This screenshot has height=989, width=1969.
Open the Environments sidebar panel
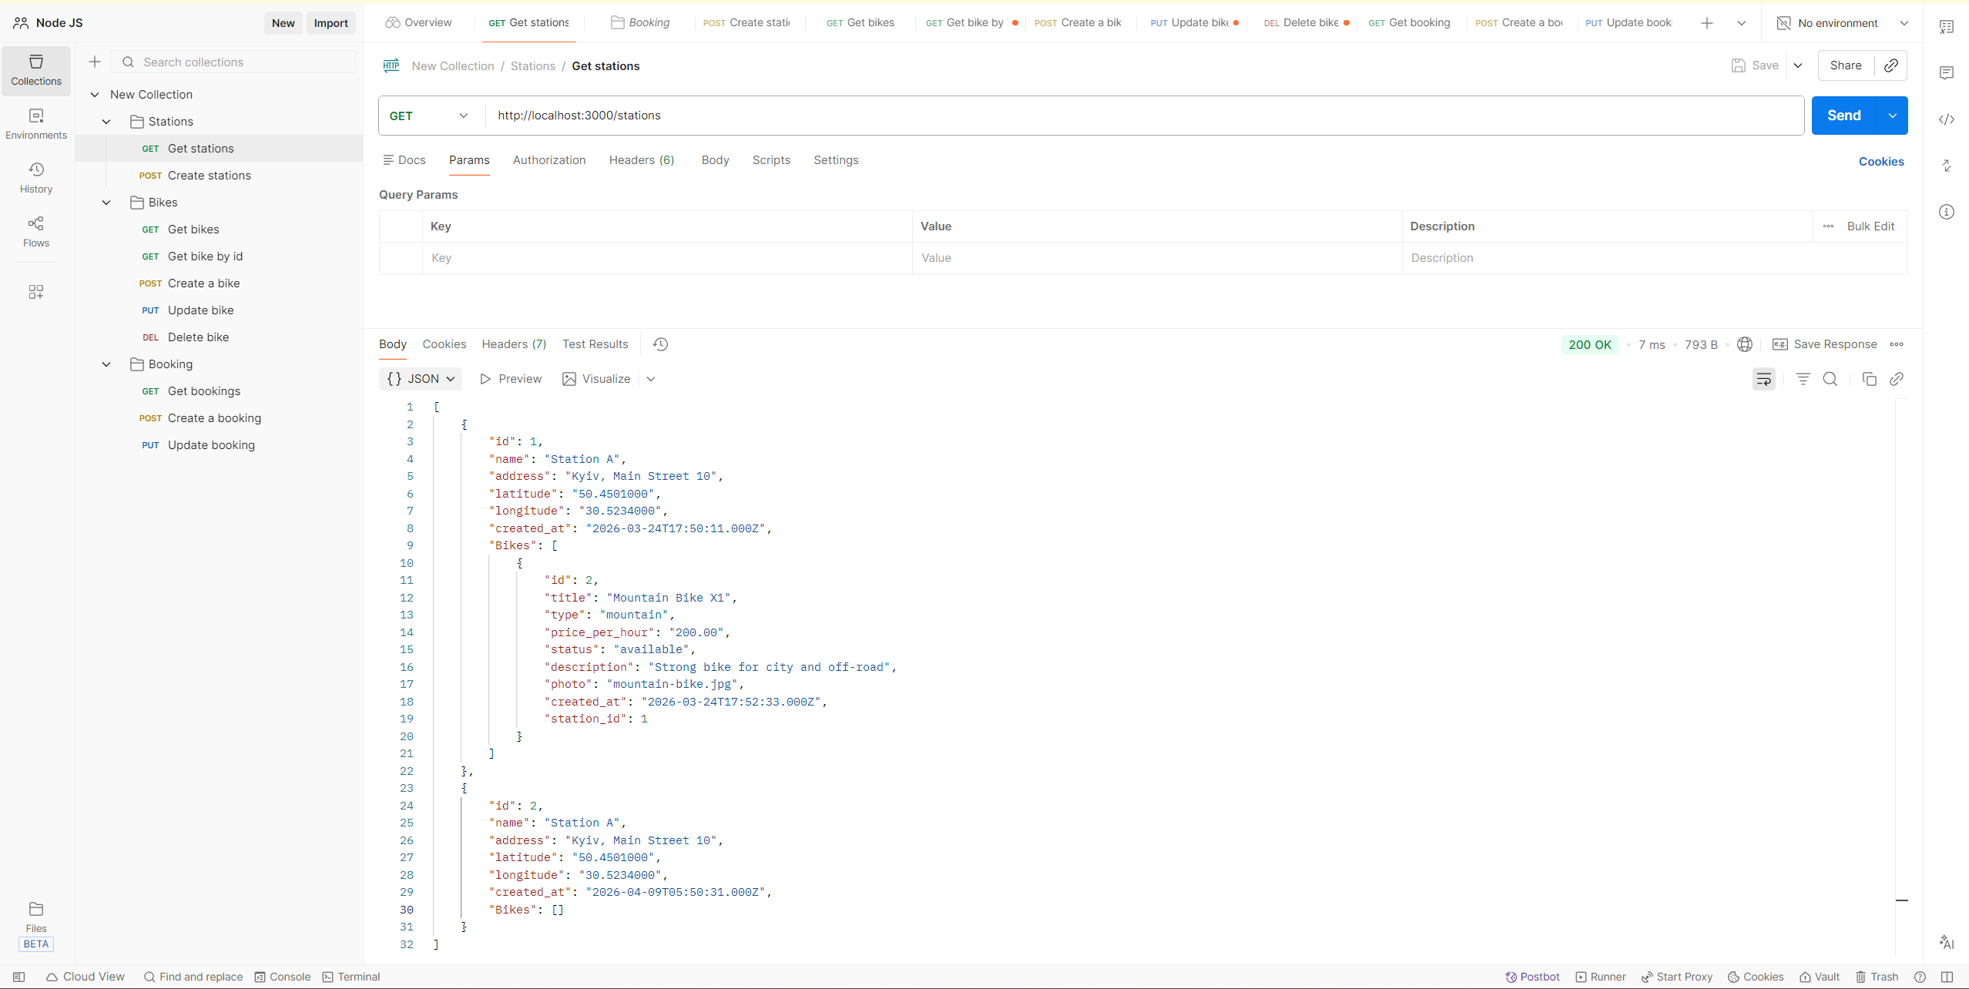coord(36,123)
